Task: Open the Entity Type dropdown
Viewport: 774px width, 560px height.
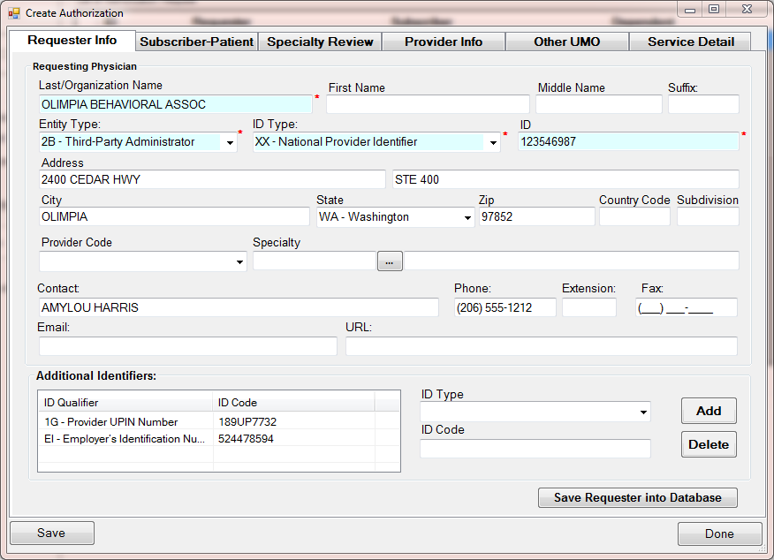Action: (x=230, y=142)
